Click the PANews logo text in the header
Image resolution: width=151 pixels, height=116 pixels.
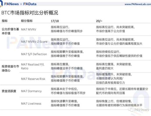[x=11, y=4]
